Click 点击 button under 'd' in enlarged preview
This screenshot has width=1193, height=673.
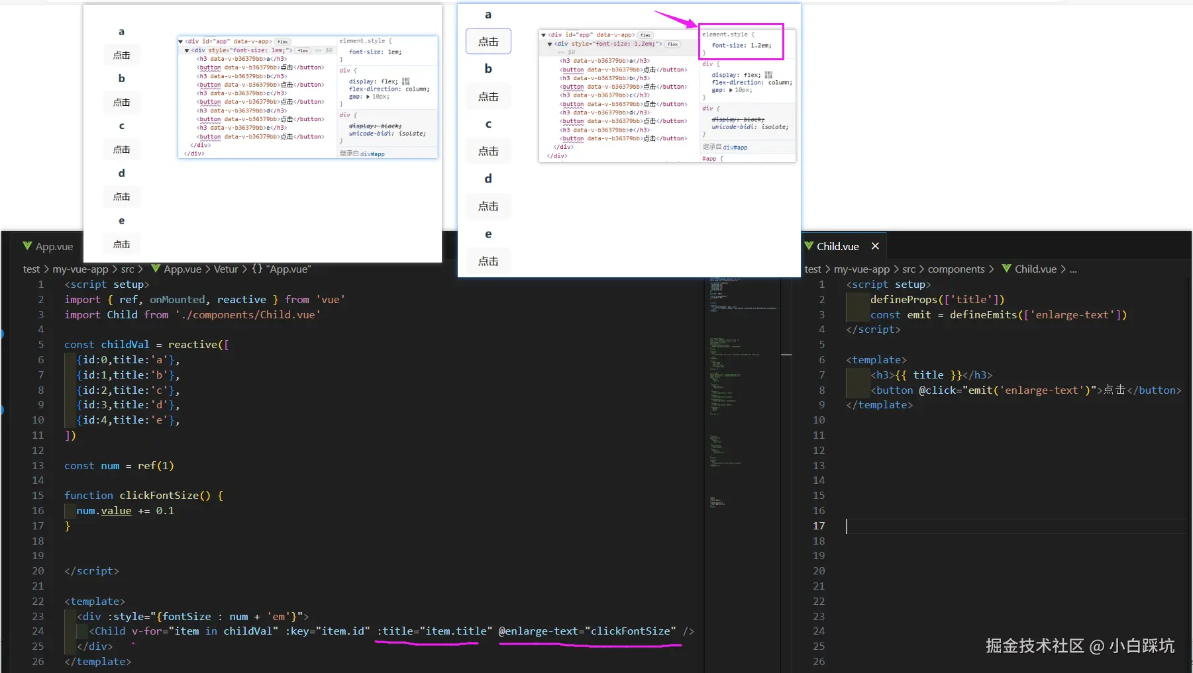pyautogui.click(x=488, y=206)
